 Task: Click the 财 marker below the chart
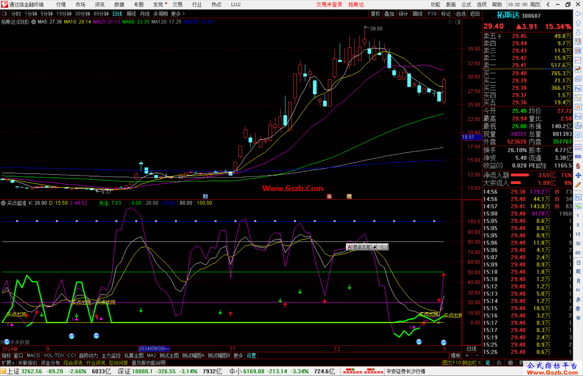pyautogui.click(x=205, y=196)
